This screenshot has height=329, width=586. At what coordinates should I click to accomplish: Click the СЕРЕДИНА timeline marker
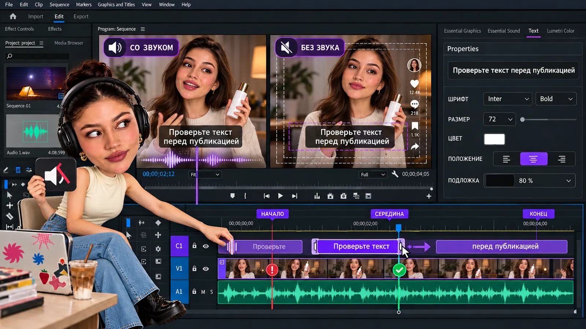(389, 214)
